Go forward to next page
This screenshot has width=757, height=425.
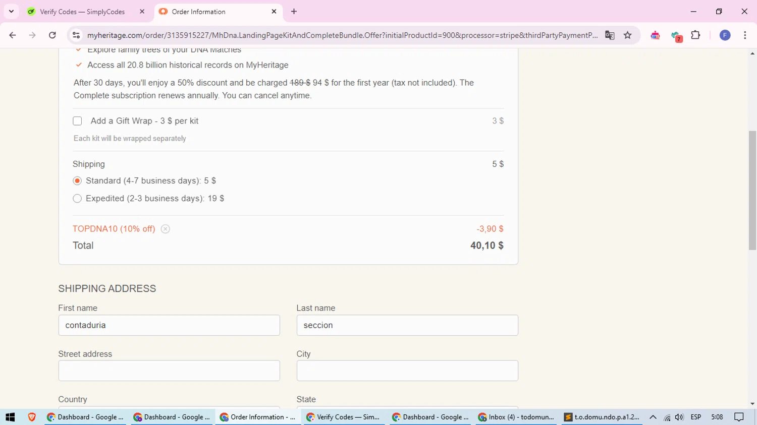click(x=32, y=35)
